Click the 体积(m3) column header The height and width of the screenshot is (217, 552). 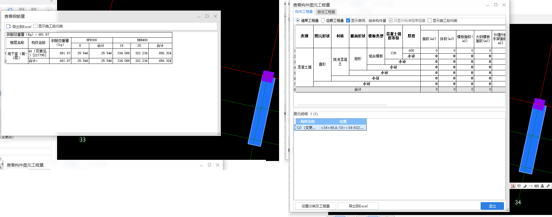click(x=447, y=39)
